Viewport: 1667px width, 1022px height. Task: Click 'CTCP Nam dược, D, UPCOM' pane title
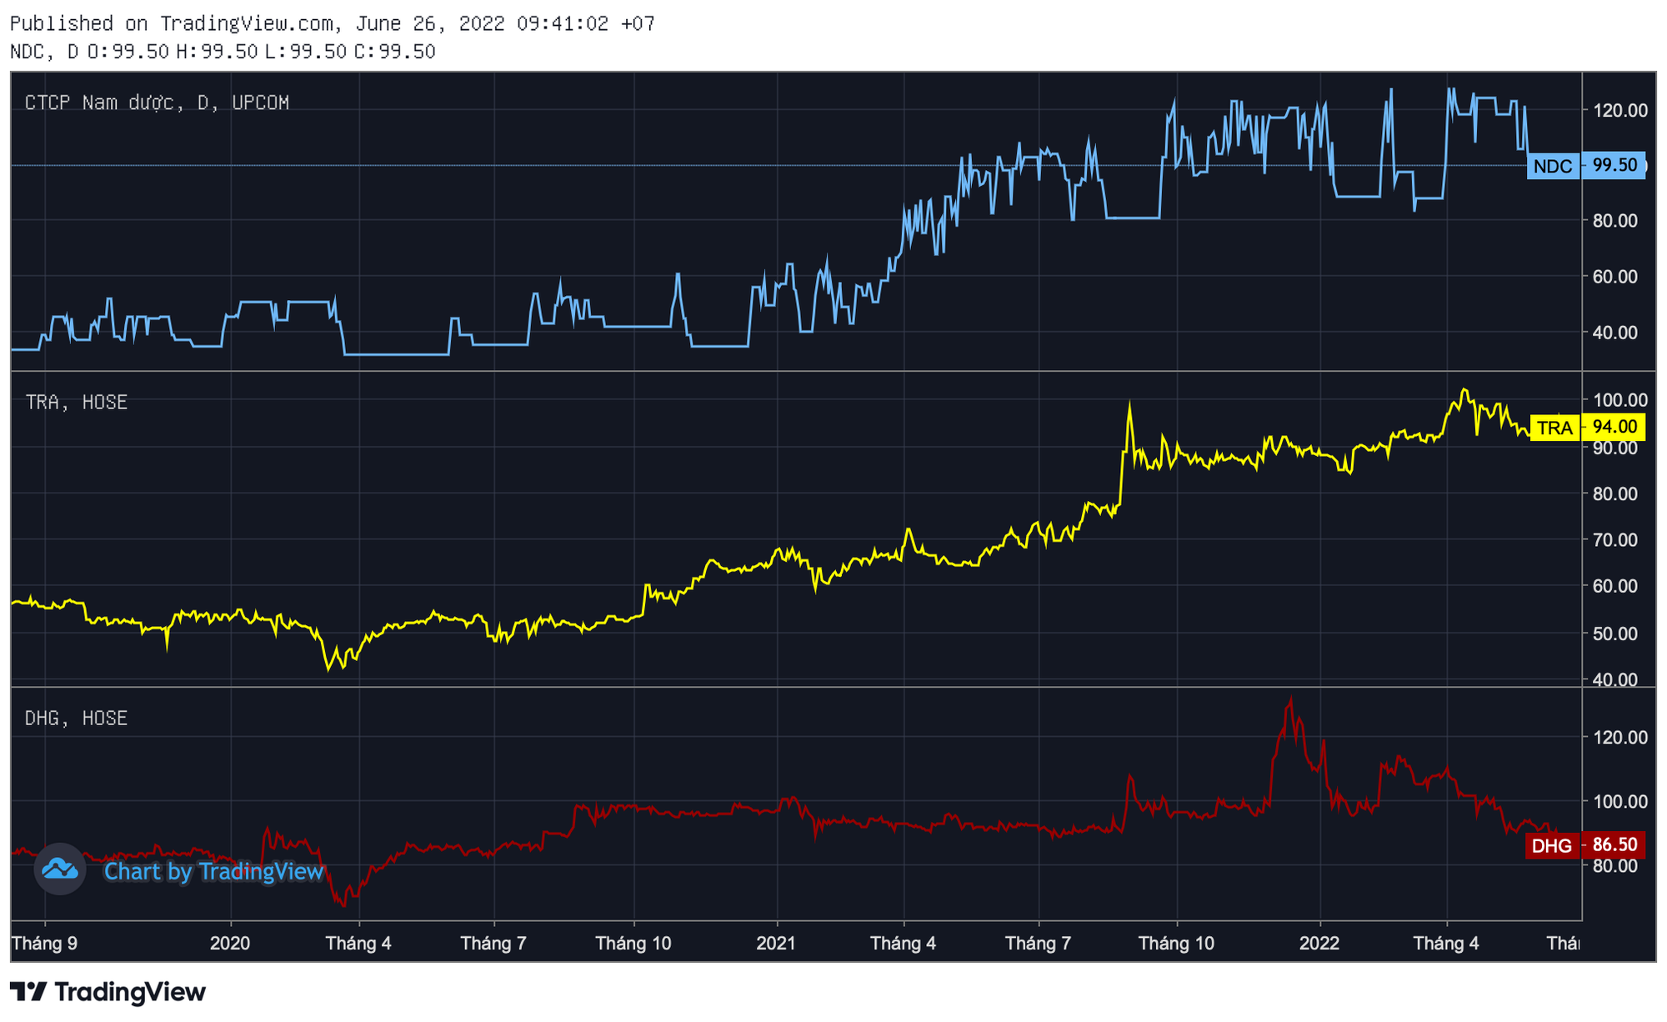[157, 103]
